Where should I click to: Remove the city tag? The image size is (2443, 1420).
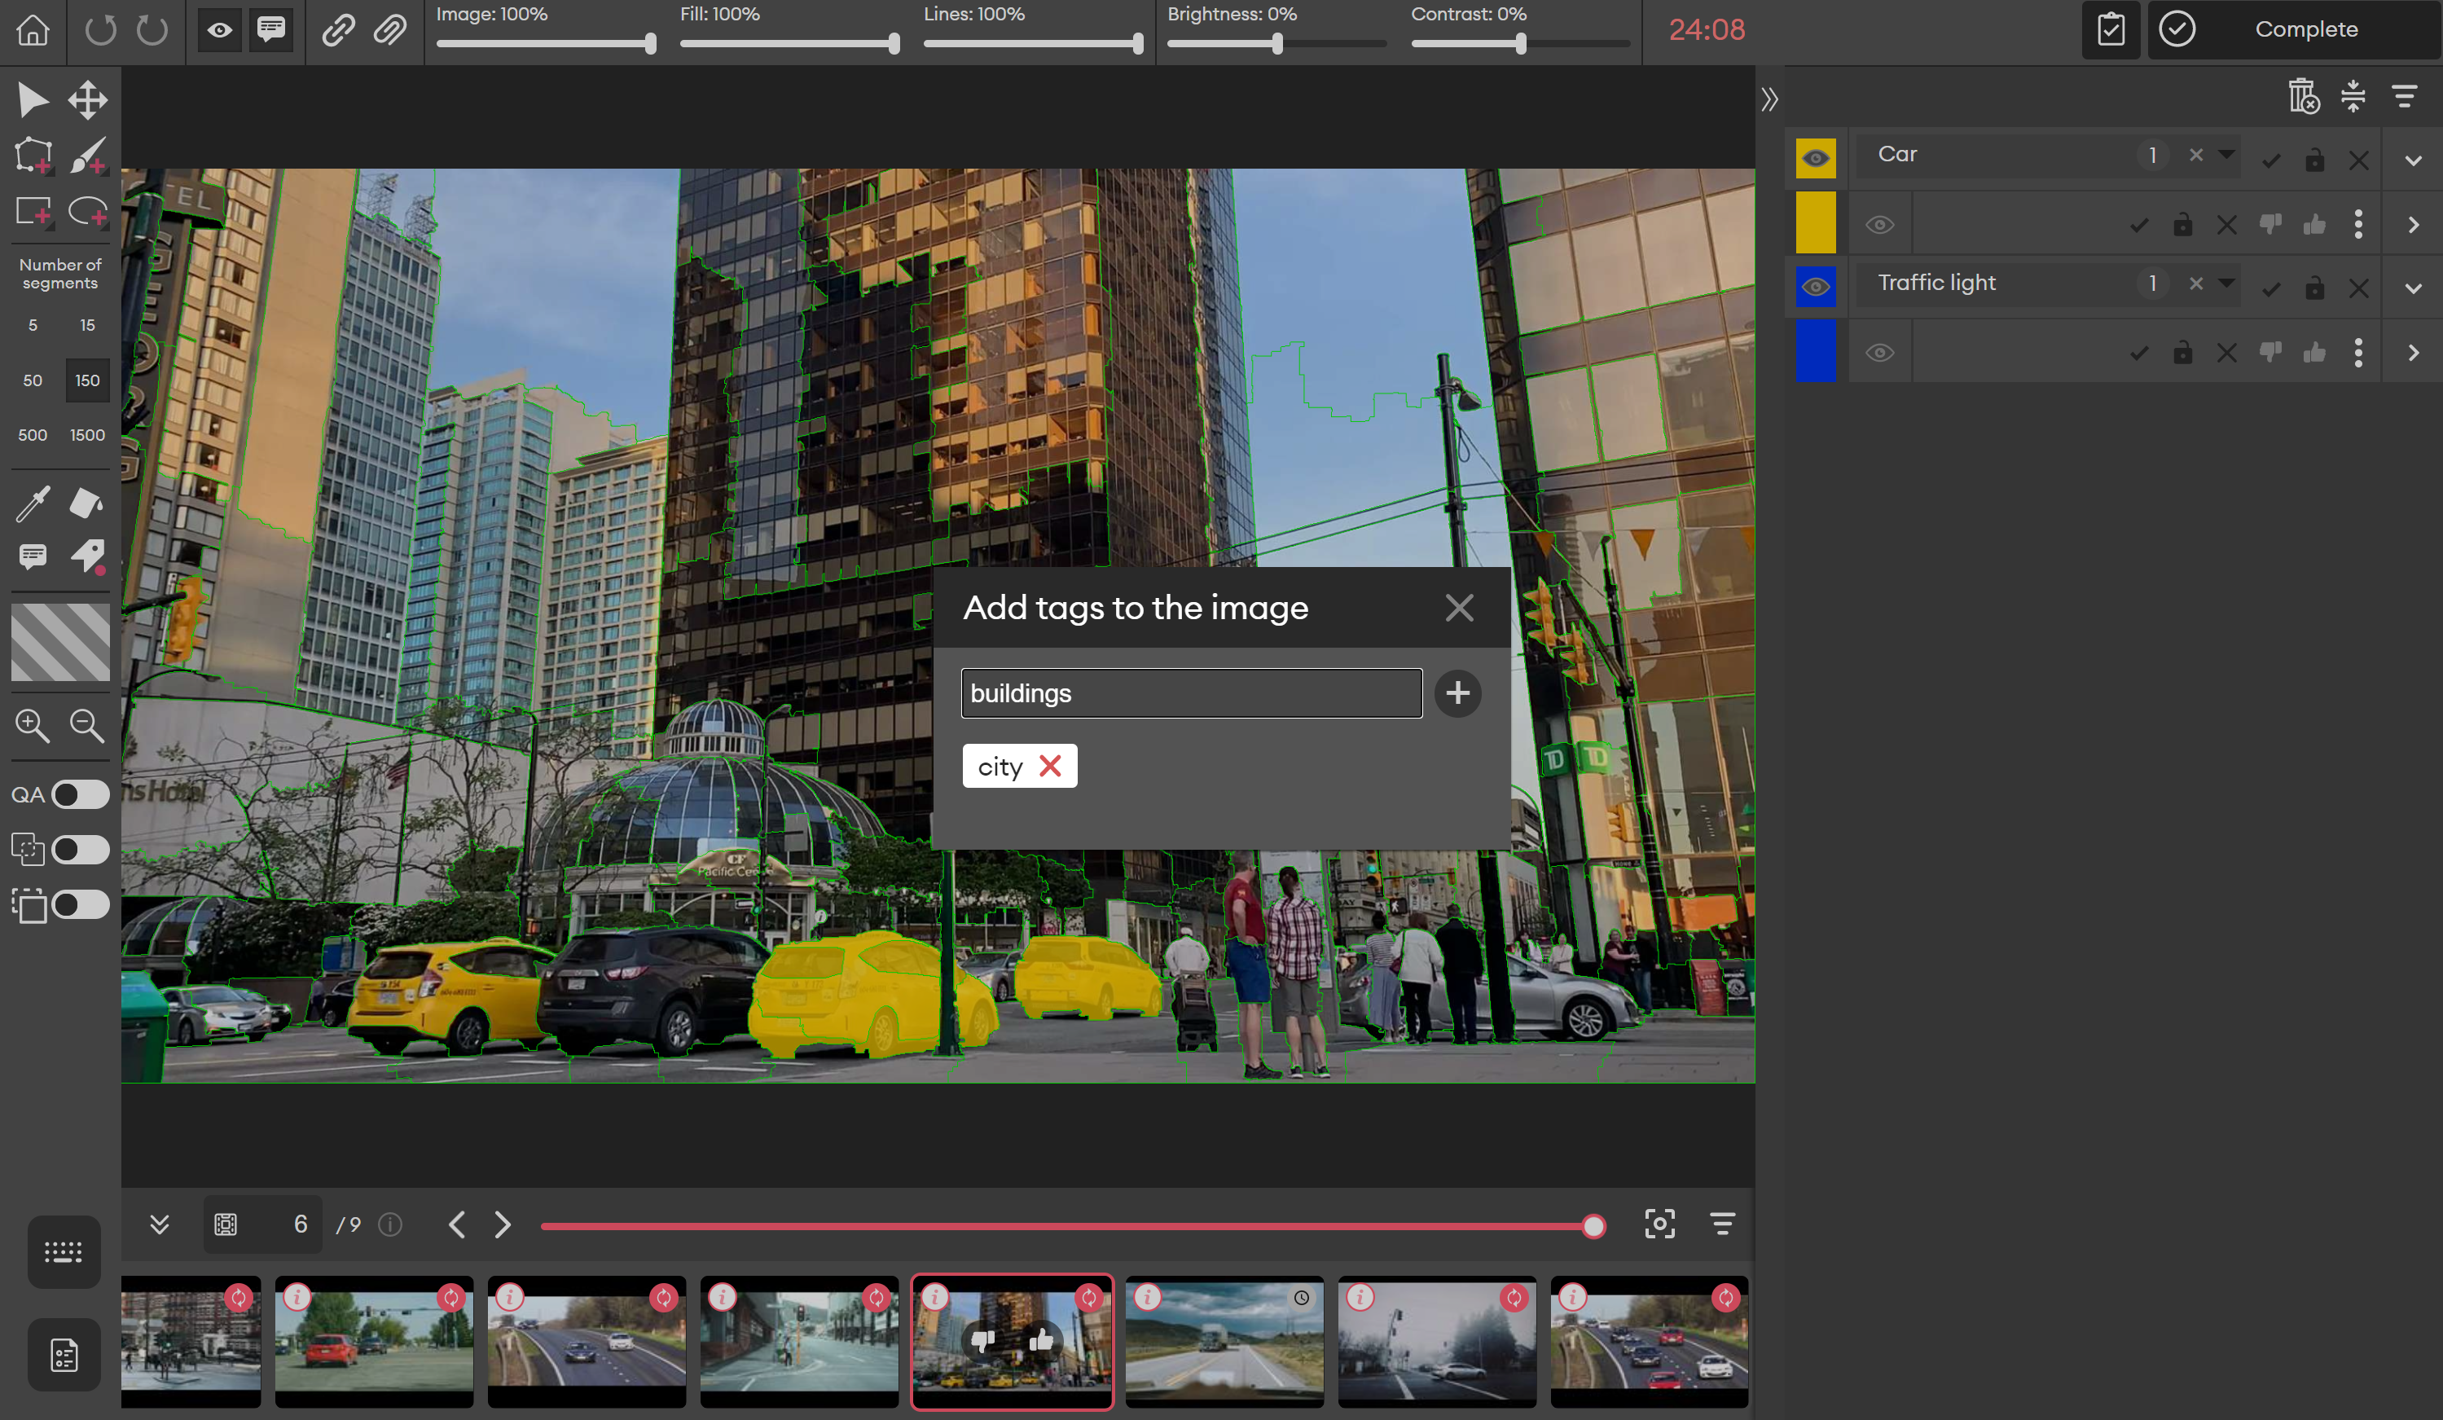point(1050,766)
